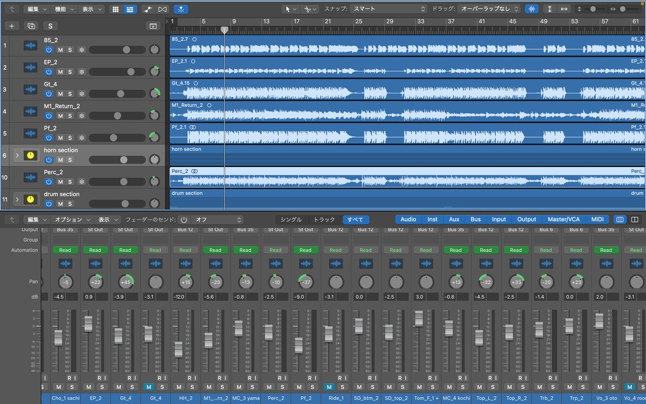646x404 pixels.
Task: Click the Bus 35 output slot of Cho_1 strip
Action: (x=65, y=230)
